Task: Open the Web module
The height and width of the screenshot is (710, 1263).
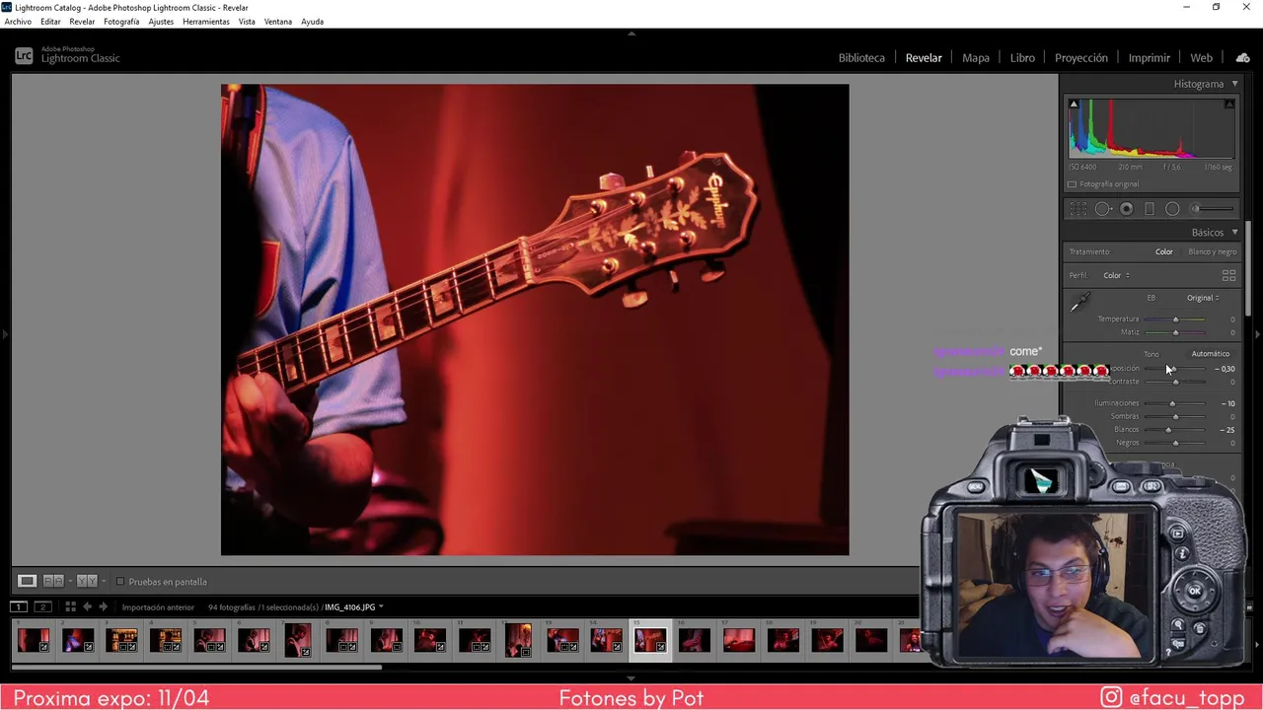Action: [1201, 58]
